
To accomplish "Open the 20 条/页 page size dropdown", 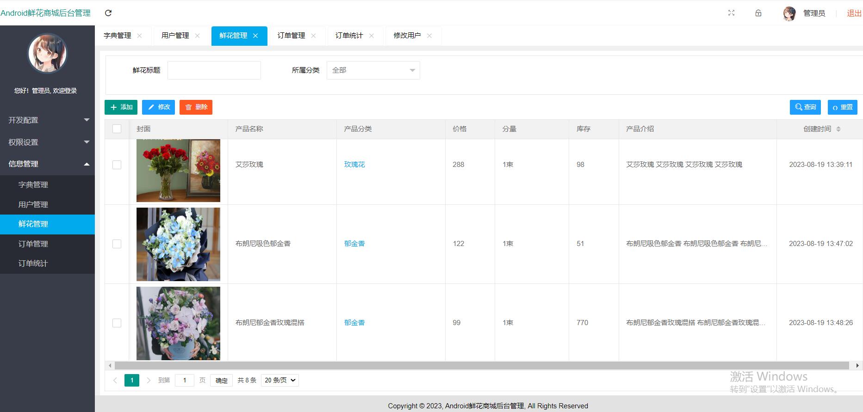I will click(280, 381).
